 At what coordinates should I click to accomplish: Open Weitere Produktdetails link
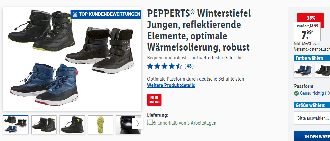coord(171,85)
